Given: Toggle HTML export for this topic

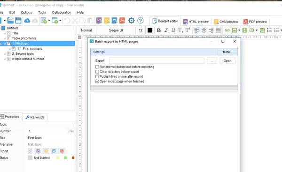Looking at the screenshot, I should (38, 151).
